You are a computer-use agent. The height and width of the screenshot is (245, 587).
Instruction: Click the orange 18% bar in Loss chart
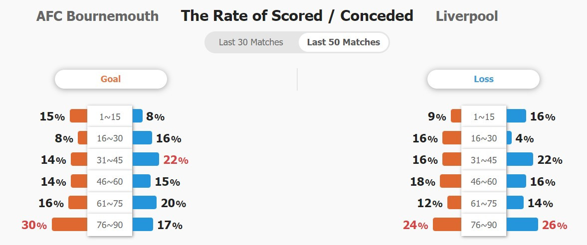[x=450, y=181]
